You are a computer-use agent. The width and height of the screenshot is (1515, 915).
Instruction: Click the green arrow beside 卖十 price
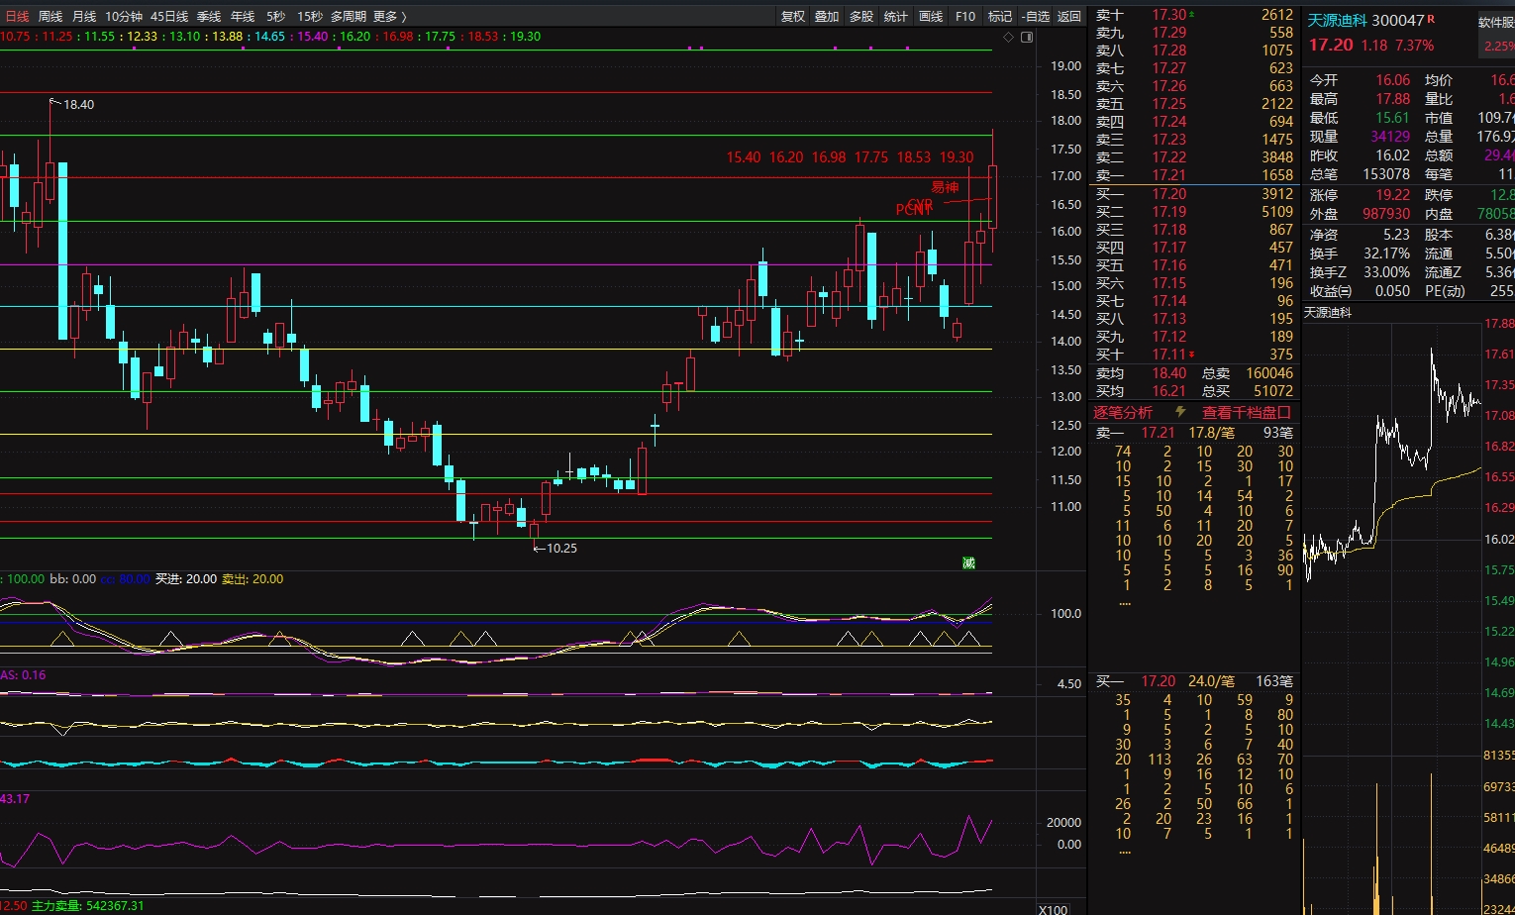click(1192, 15)
